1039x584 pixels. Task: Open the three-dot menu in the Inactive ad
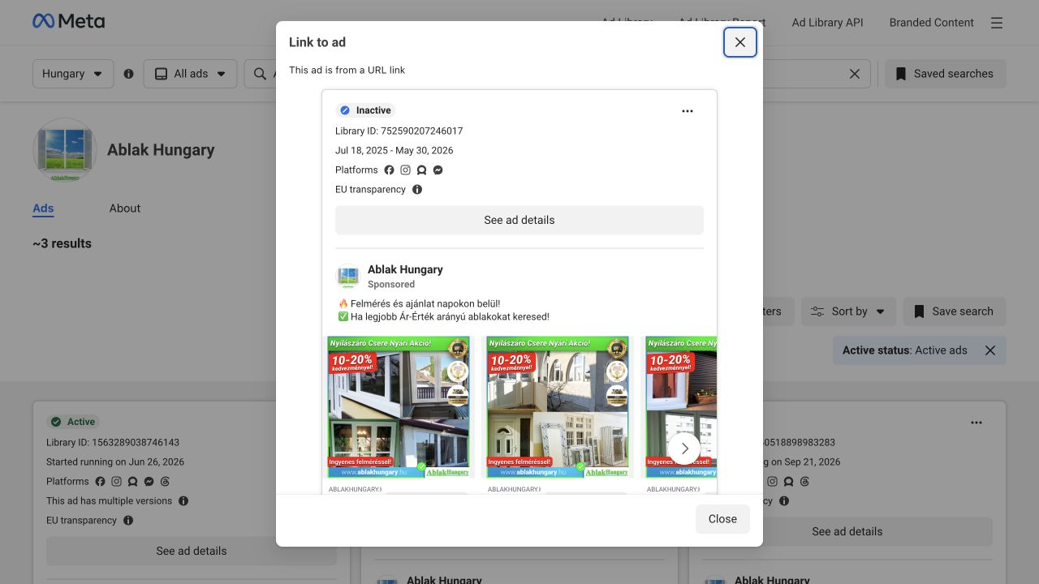pos(688,111)
